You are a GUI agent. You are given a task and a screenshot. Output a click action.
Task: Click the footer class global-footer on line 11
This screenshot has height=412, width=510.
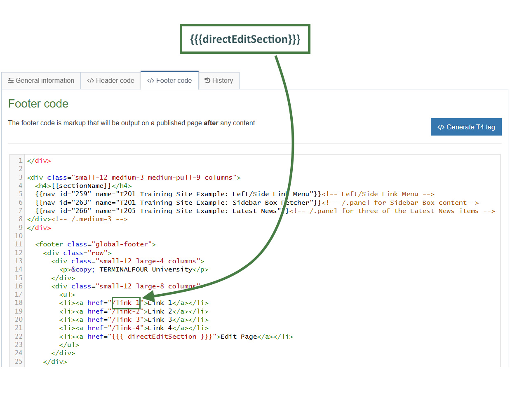click(122, 244)
